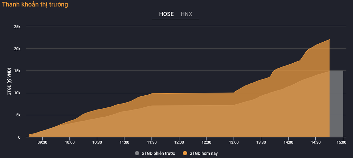Click the 5k y-axis label
The width and height of the screenshot is (353, 158).
coord(18,115)
